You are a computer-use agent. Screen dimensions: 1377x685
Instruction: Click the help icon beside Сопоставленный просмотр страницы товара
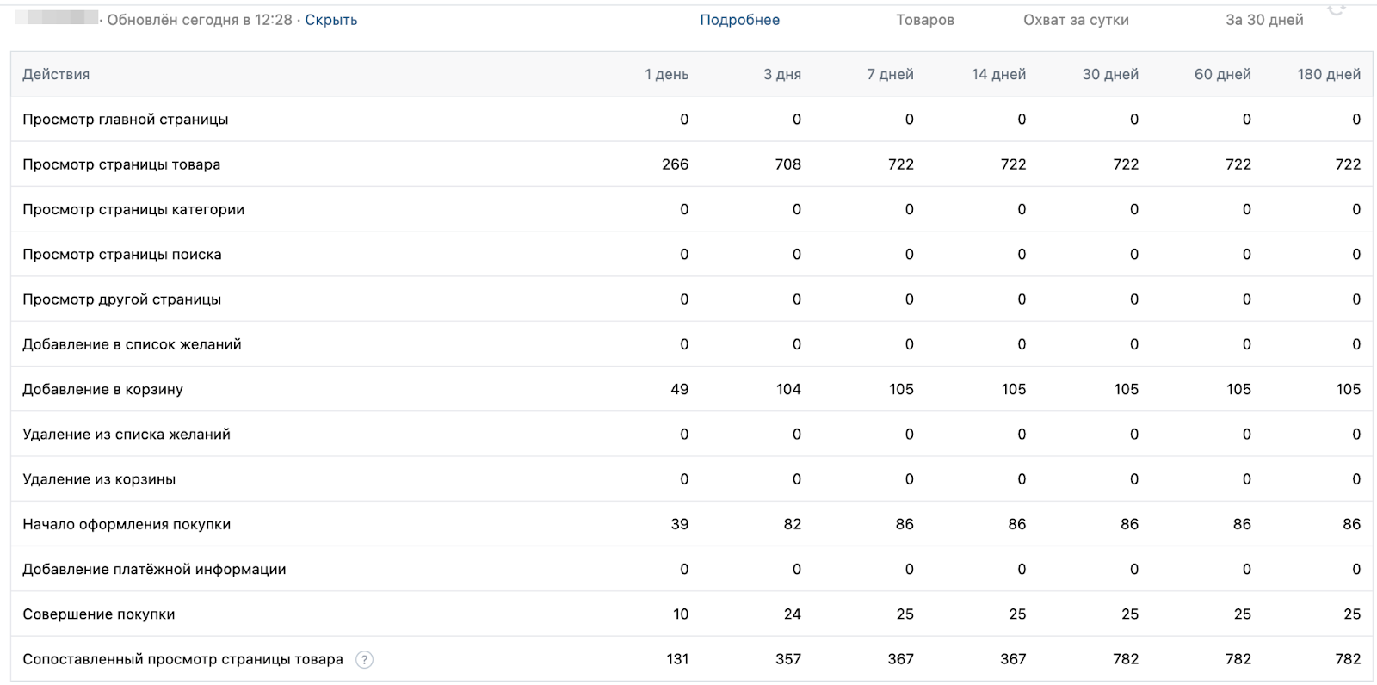(x=365, y=660)
